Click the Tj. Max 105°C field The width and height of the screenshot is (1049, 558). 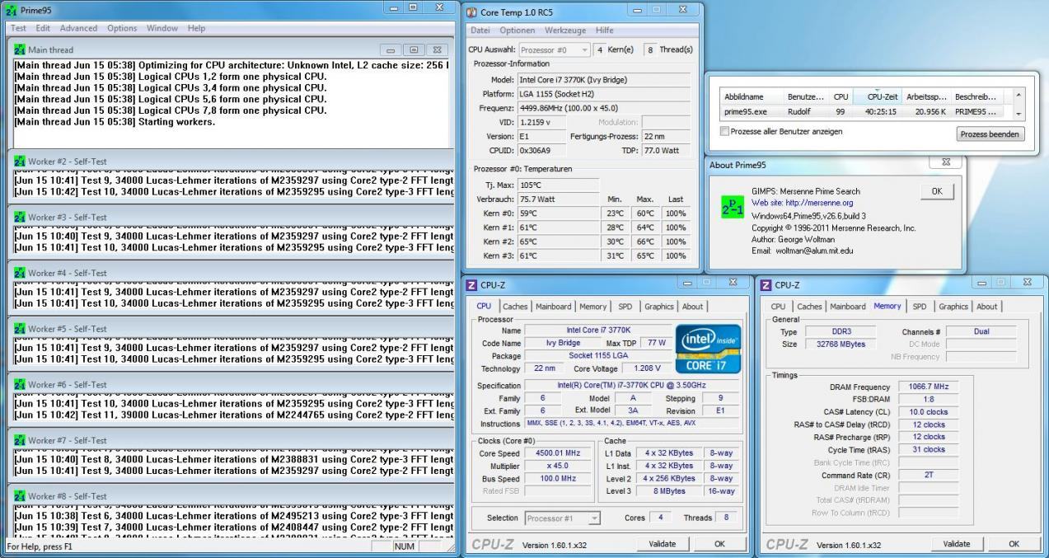560,184
